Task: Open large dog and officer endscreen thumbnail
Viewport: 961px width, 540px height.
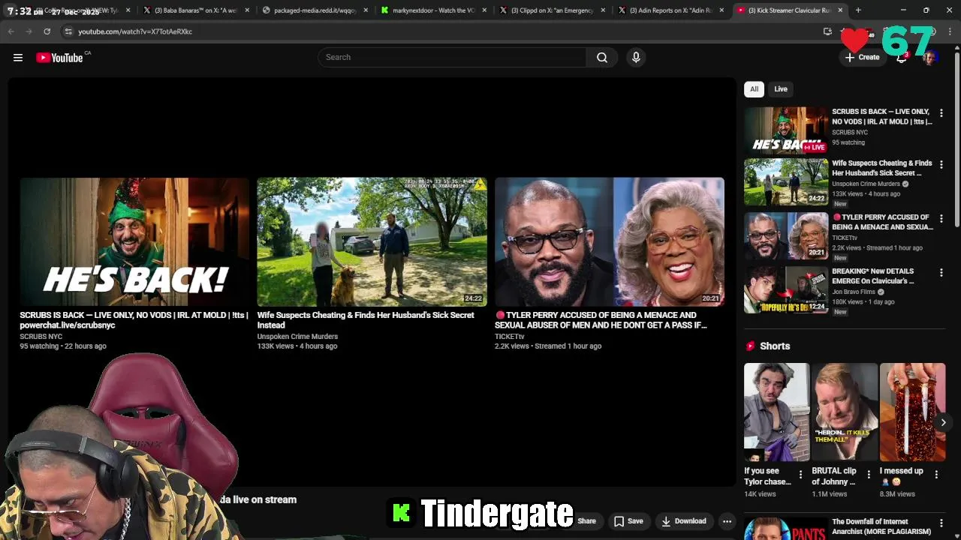Action: 372,241
